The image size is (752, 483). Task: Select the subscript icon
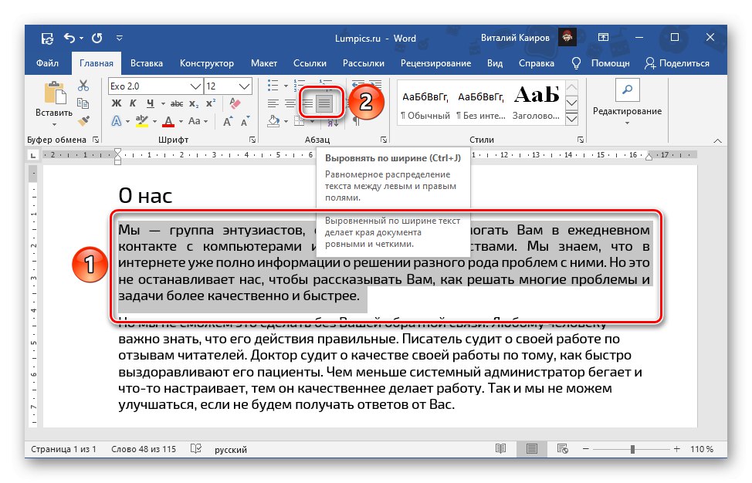193,103
